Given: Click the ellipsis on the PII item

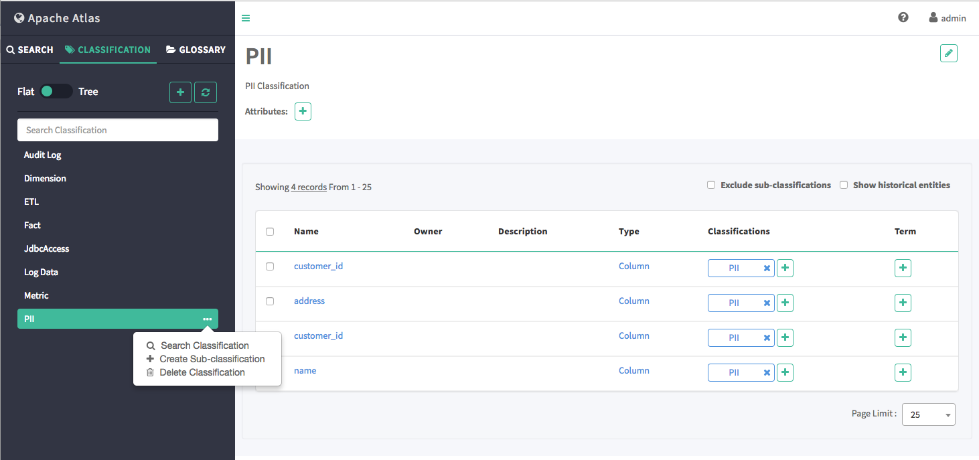Looking at the screenshot, I should (208, 319).
